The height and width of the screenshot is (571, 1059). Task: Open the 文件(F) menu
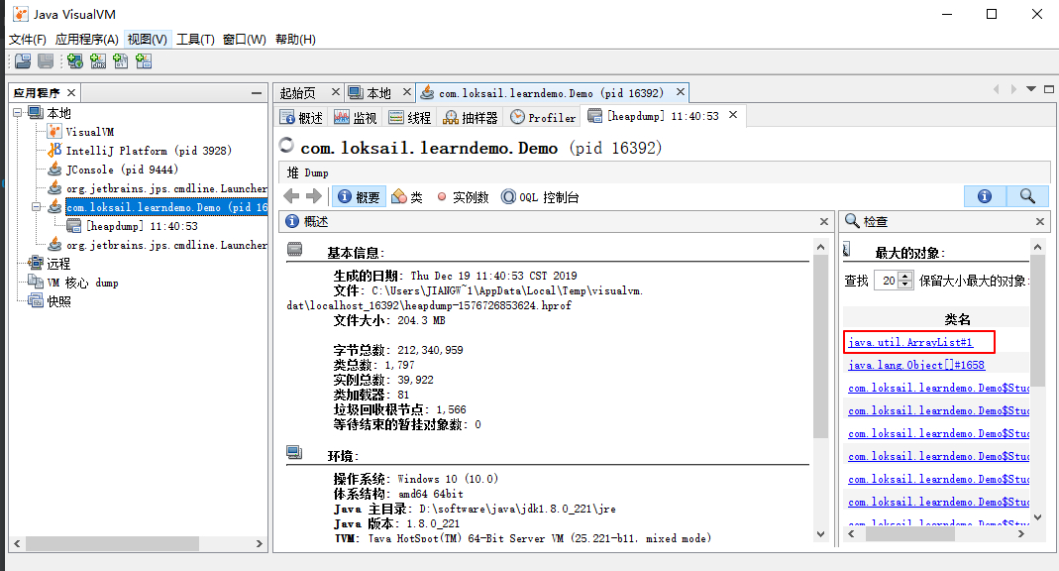tap(28, 40)
